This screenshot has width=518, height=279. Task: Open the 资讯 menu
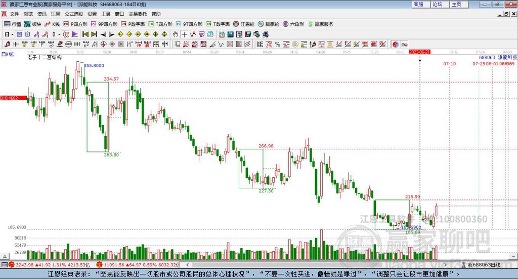tap(41, 14)
